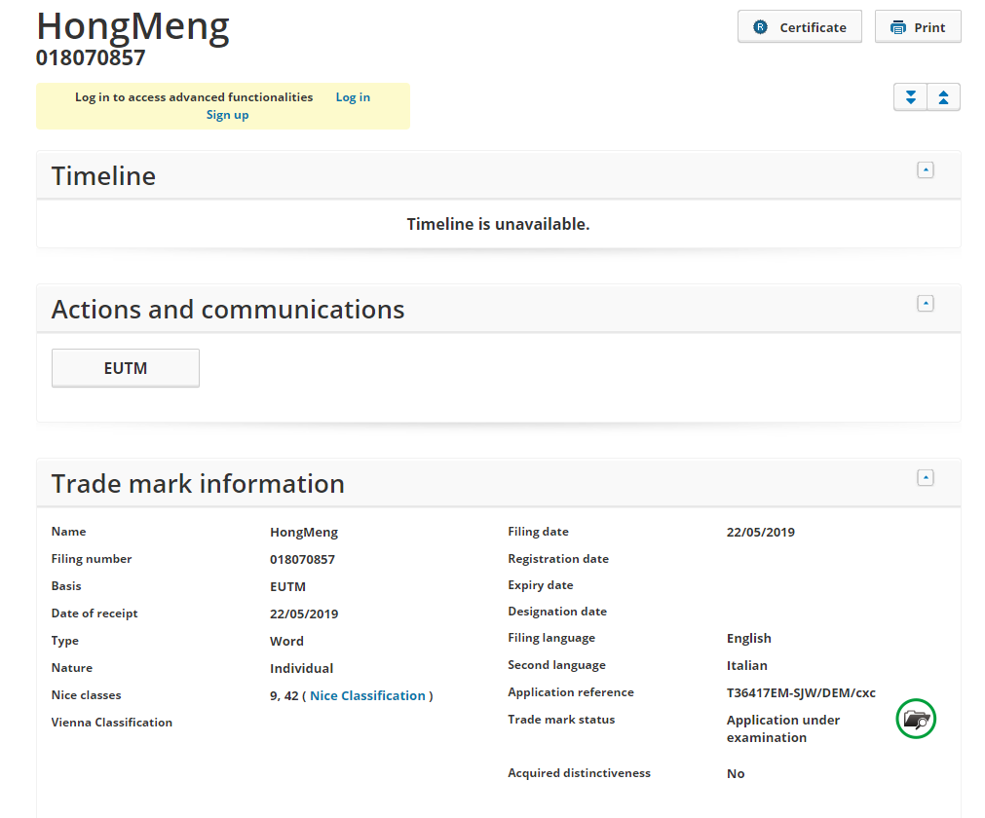Collapse the Timeline section
Screen dimensions: 985x818
tap(925, 170)
